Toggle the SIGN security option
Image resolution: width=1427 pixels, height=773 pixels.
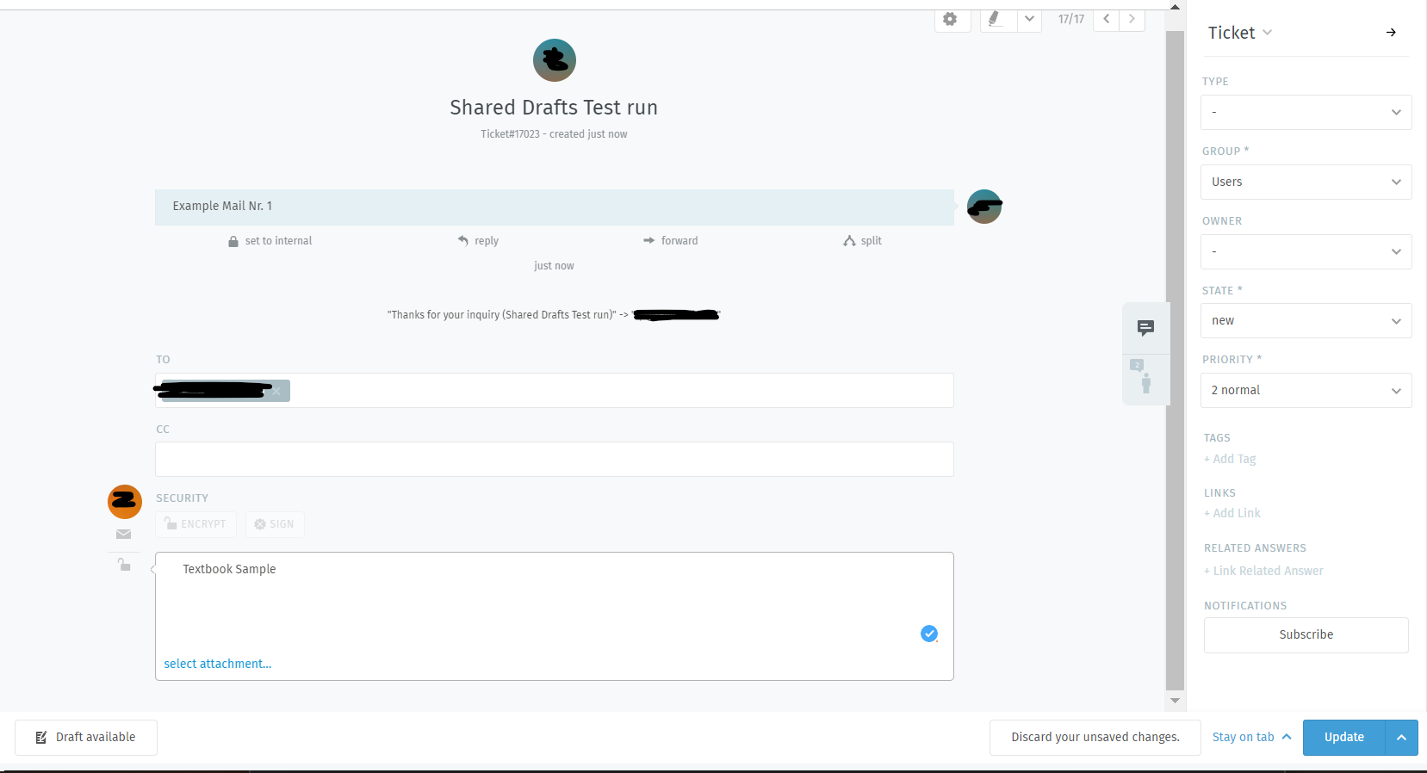pyautogui.click(x=275, y=524)
